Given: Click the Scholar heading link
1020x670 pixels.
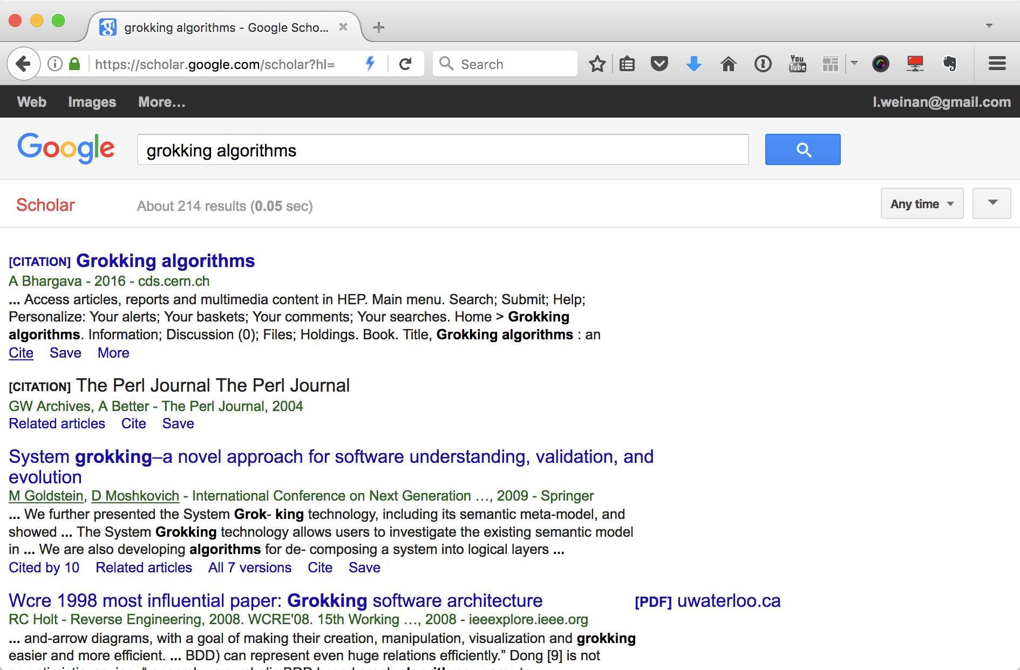Looking at the screenshot, I should click(45, 205).
